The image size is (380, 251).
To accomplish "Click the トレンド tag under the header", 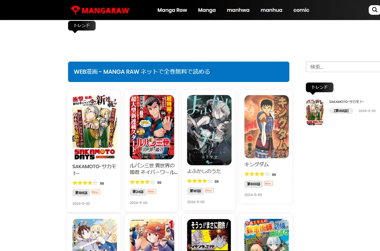I will click(x=82, y=26).
